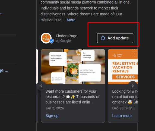The width and height of the screenshot is (155, 131).
Task: Click the orange SERVICES banner
Action: [x=125, y=77]
